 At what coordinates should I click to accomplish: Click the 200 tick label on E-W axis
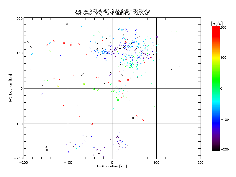pyautogui.click(x=201, y=163)
